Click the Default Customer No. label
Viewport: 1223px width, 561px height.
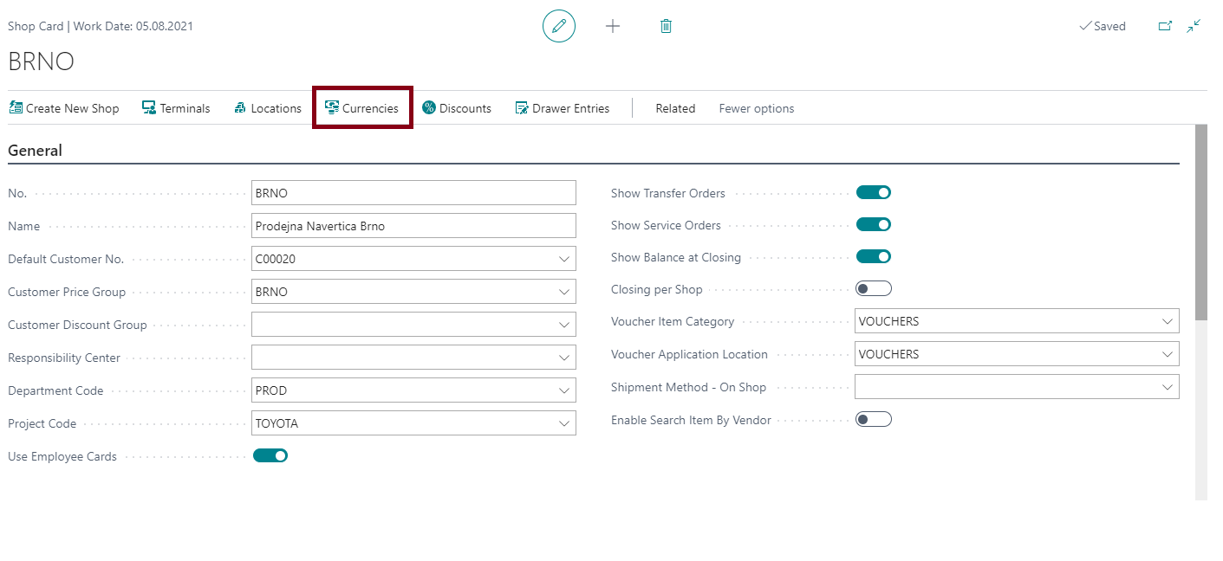(66, 259)
